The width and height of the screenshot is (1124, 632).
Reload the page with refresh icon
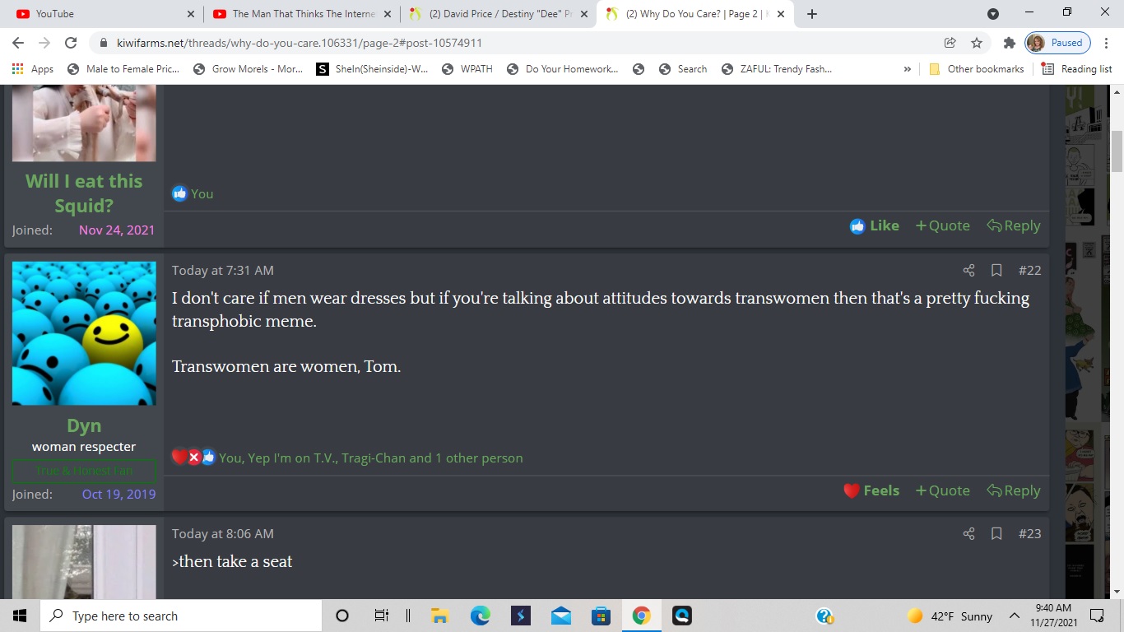71,43
